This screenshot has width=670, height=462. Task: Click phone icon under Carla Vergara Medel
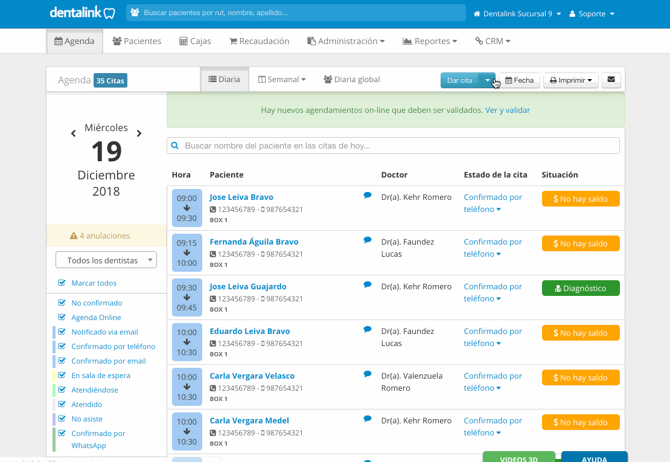coord(213,433)
